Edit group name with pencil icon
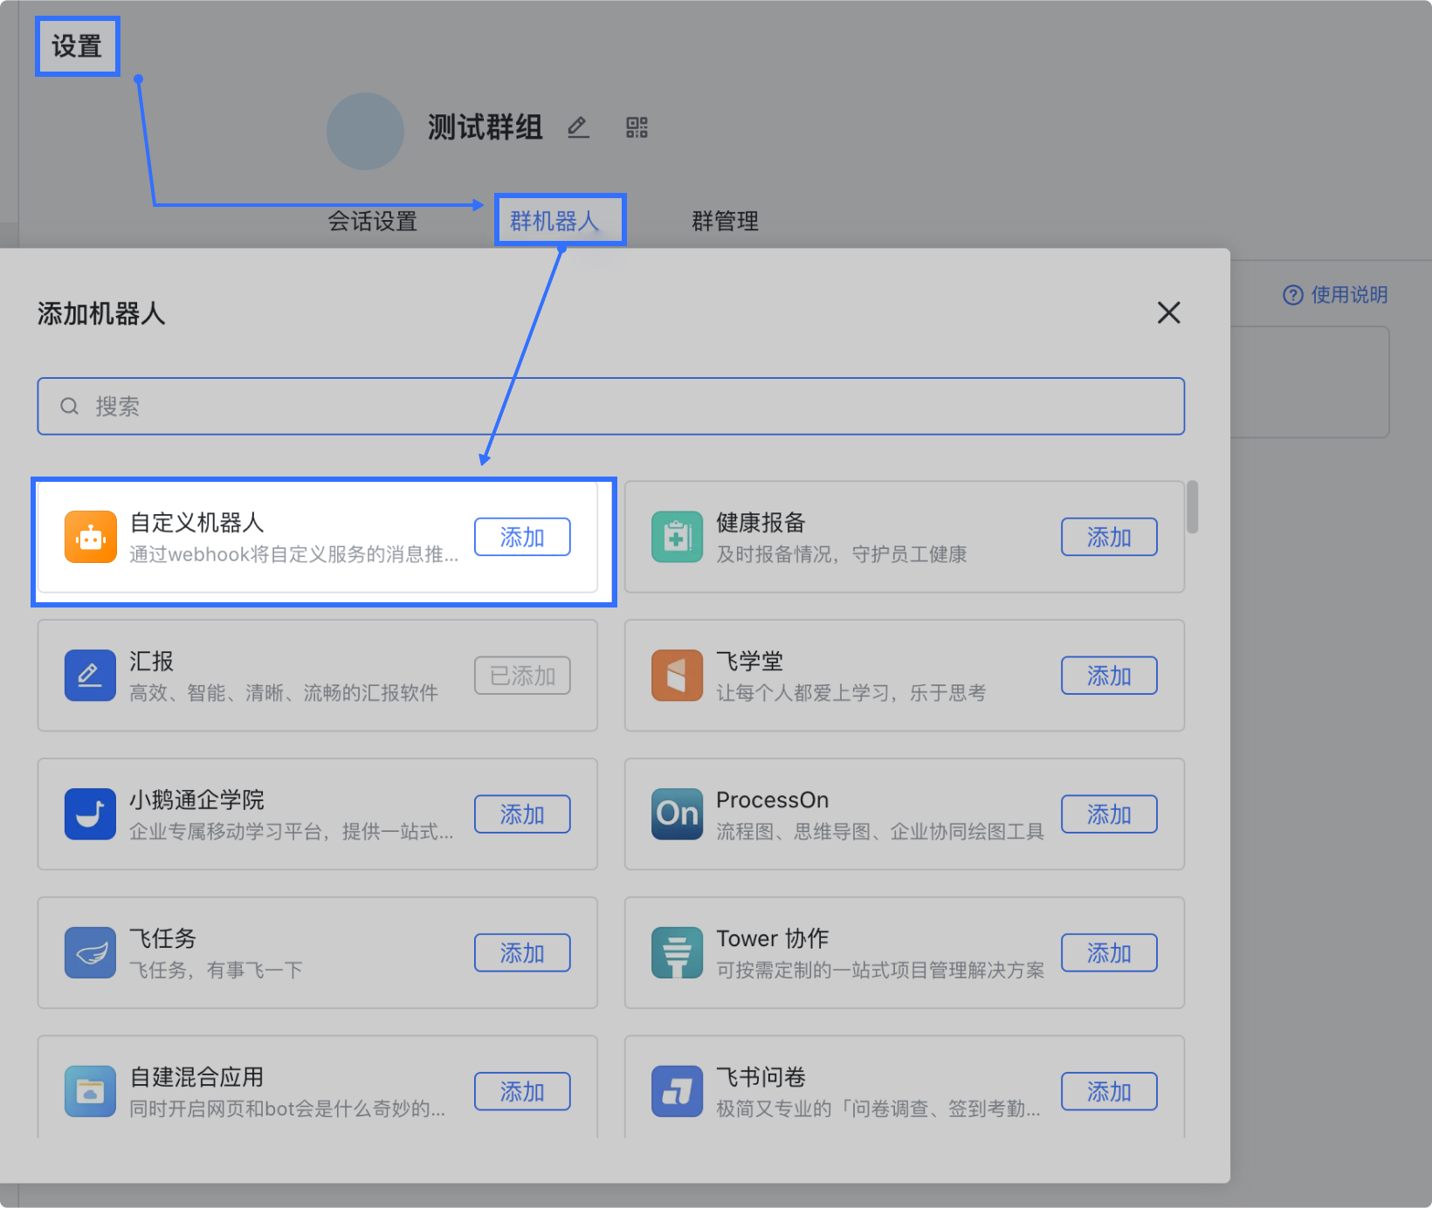1432x1208 pixels. point(577,128)
